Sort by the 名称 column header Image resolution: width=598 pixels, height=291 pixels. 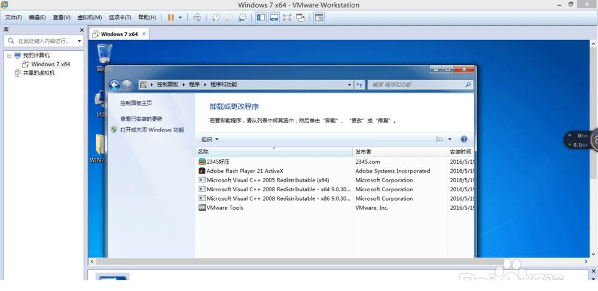click(274, 152)
